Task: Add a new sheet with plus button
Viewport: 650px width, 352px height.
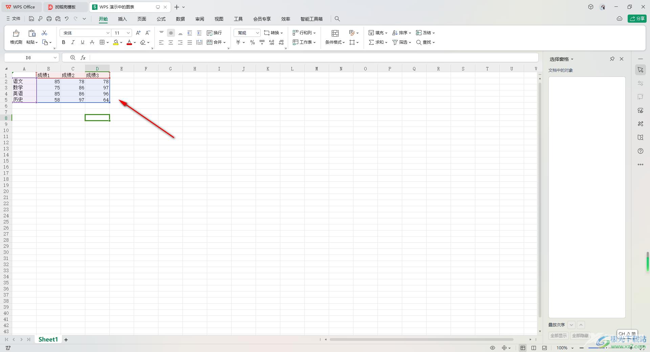Action: 66,339
